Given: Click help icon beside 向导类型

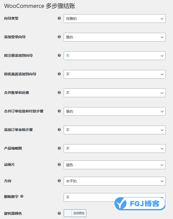Looking at the screenshot, I should 59,18.
